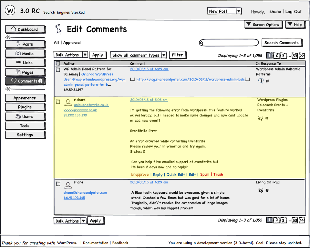The image size is (310, 248).
Task: Click shane's avatar icon
Action: pyautogui.click(x=68, y=185)
